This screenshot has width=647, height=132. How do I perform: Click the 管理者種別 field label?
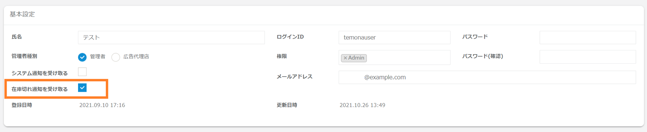pyautogui.click(x=24, y=56)
